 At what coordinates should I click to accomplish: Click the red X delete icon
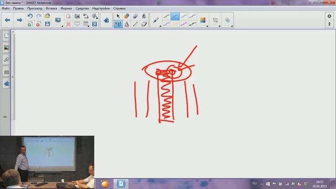tap(68, 24)
